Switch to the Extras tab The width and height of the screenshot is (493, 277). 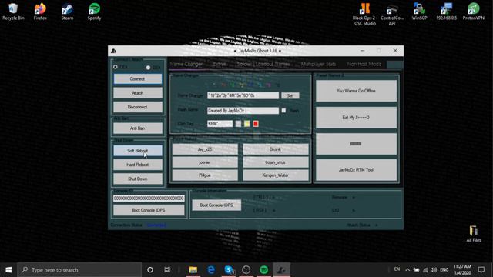(220, 64)
